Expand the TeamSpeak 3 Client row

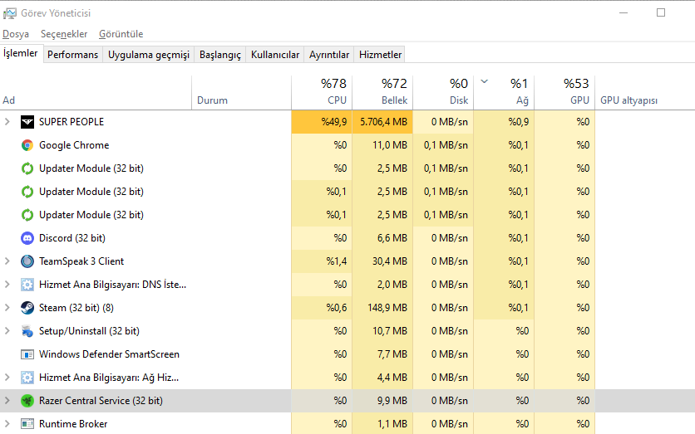7,261
